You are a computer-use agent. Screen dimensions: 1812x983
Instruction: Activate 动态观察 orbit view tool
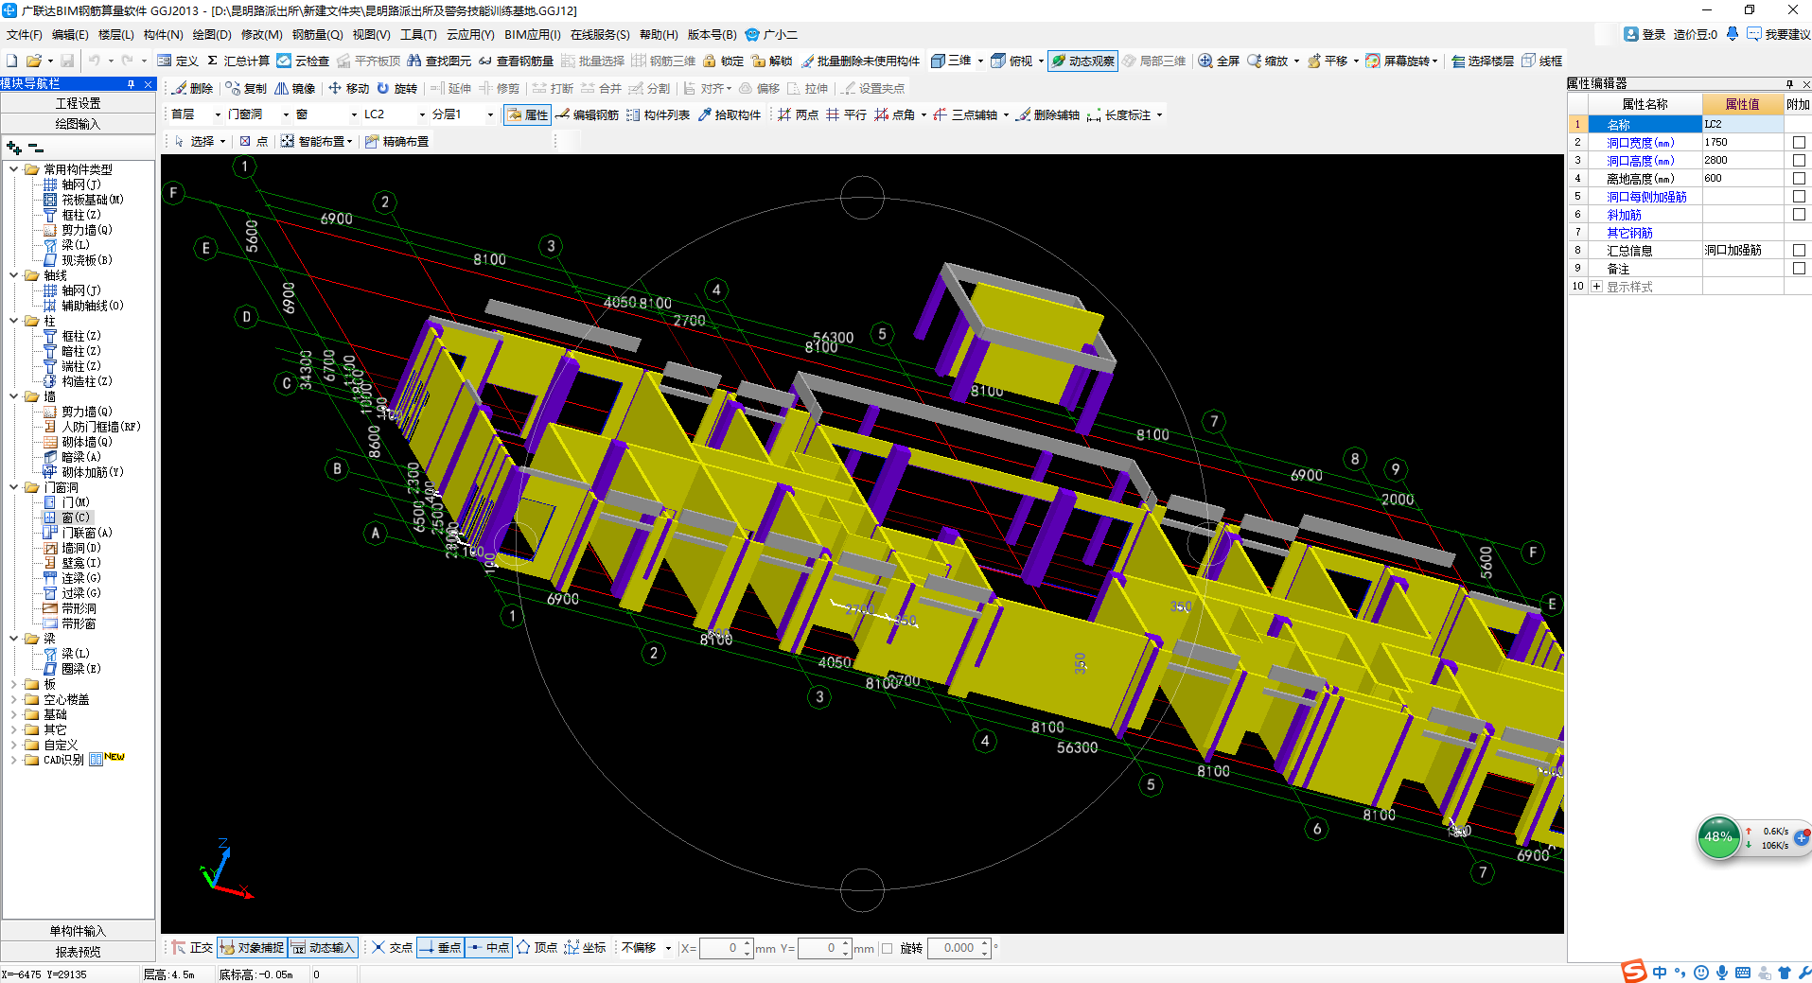pos(1082,61)
